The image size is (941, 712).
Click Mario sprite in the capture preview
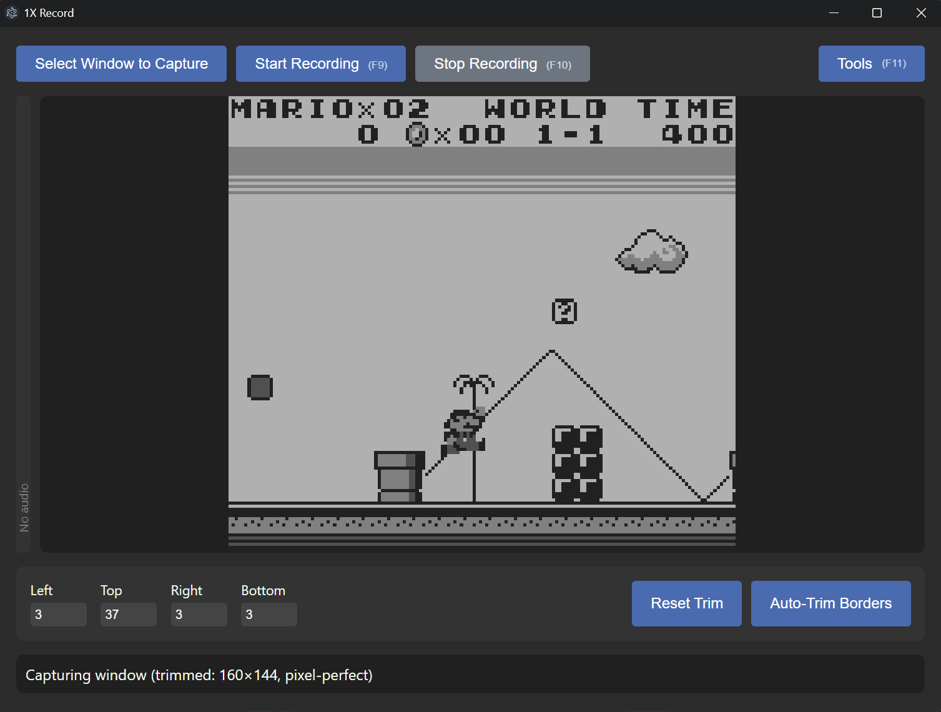pos(463,432)
